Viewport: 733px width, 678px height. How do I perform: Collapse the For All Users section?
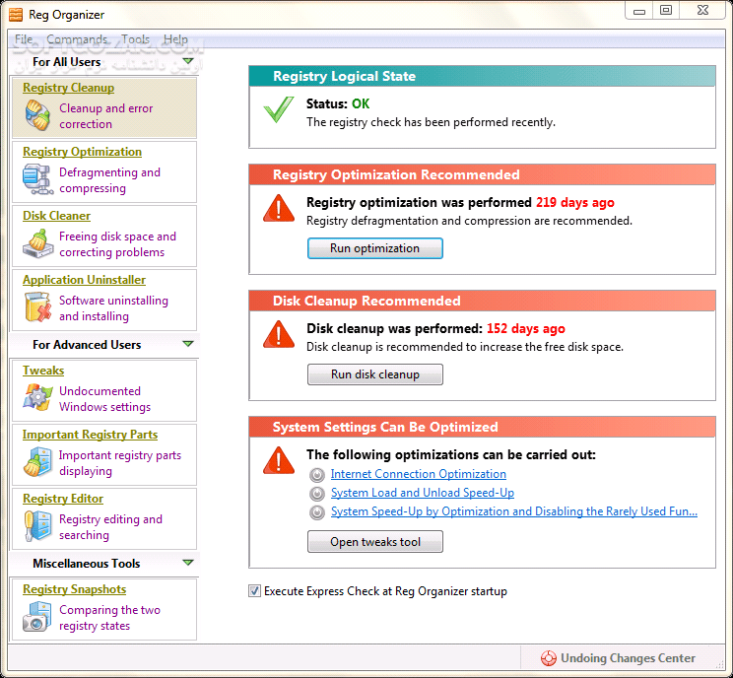(187, 61)
